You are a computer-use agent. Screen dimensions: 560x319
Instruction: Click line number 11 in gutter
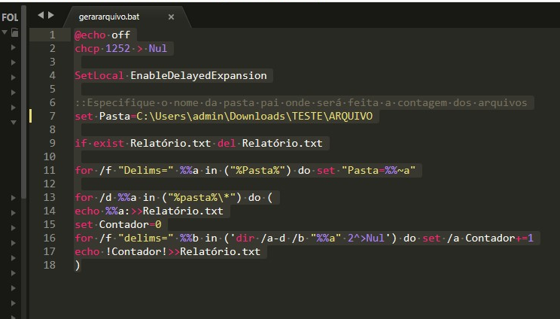coord(49,170)
